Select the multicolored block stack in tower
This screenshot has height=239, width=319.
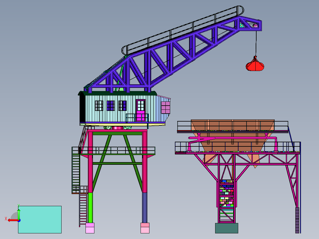point(226,193)
